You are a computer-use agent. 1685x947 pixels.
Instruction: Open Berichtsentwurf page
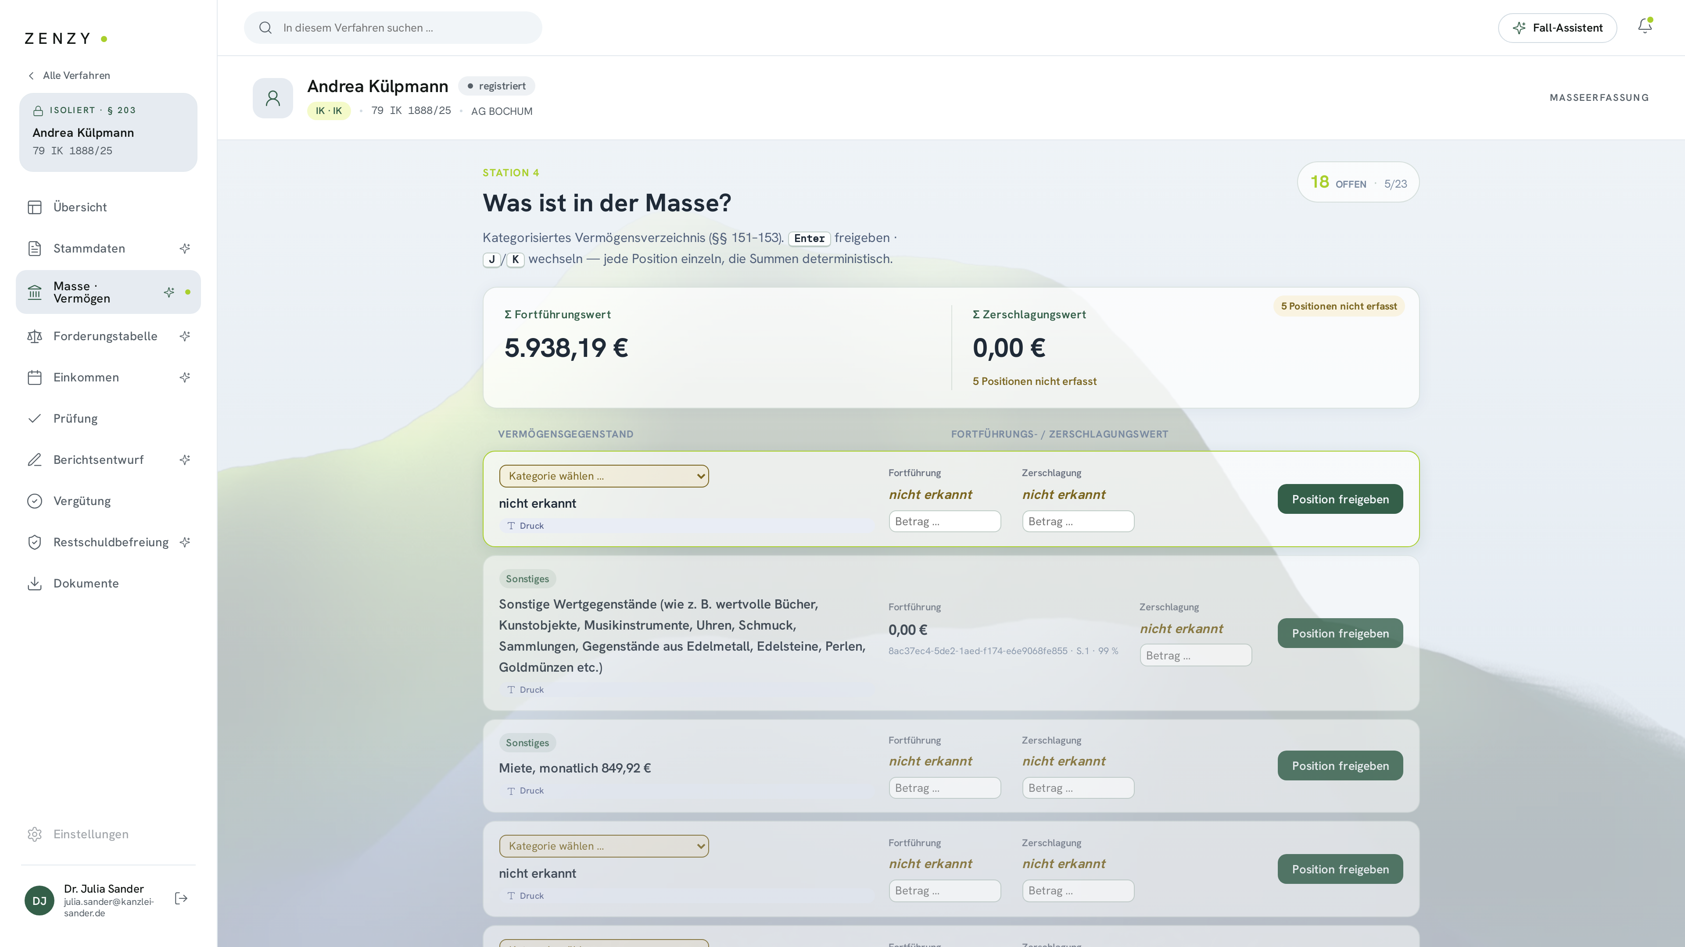[x=108, y=459]
